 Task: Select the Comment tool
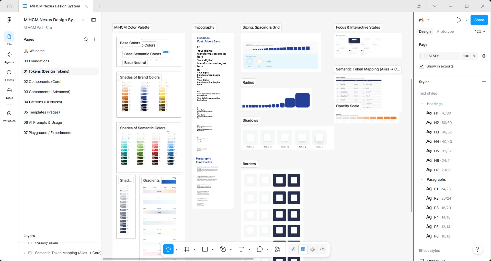click(260, 249)
